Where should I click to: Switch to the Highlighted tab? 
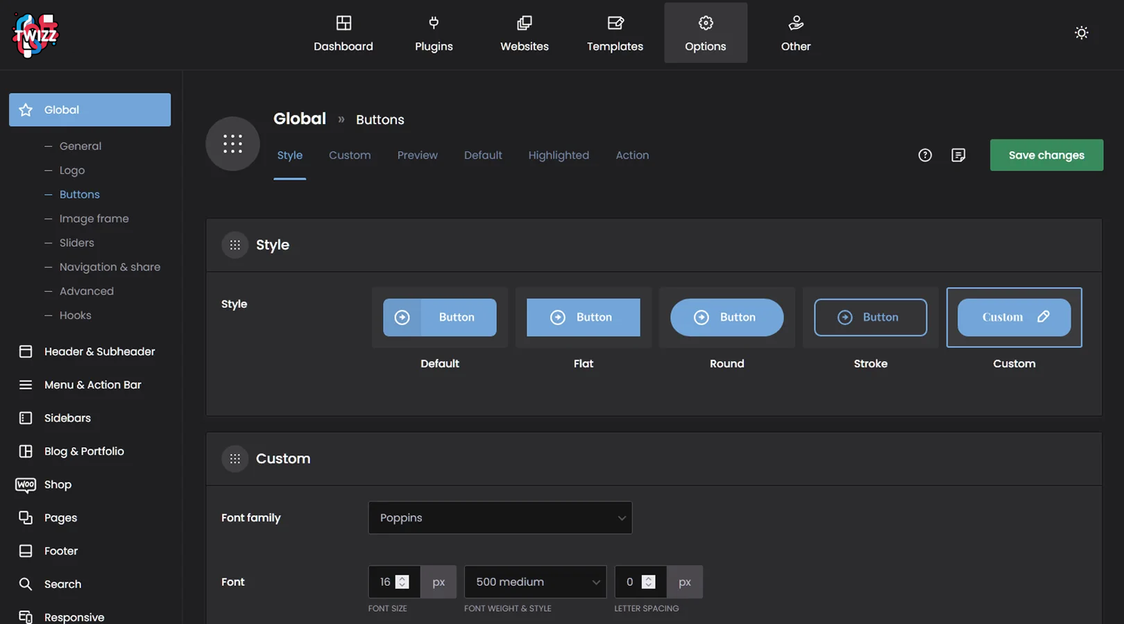(559, 155)
